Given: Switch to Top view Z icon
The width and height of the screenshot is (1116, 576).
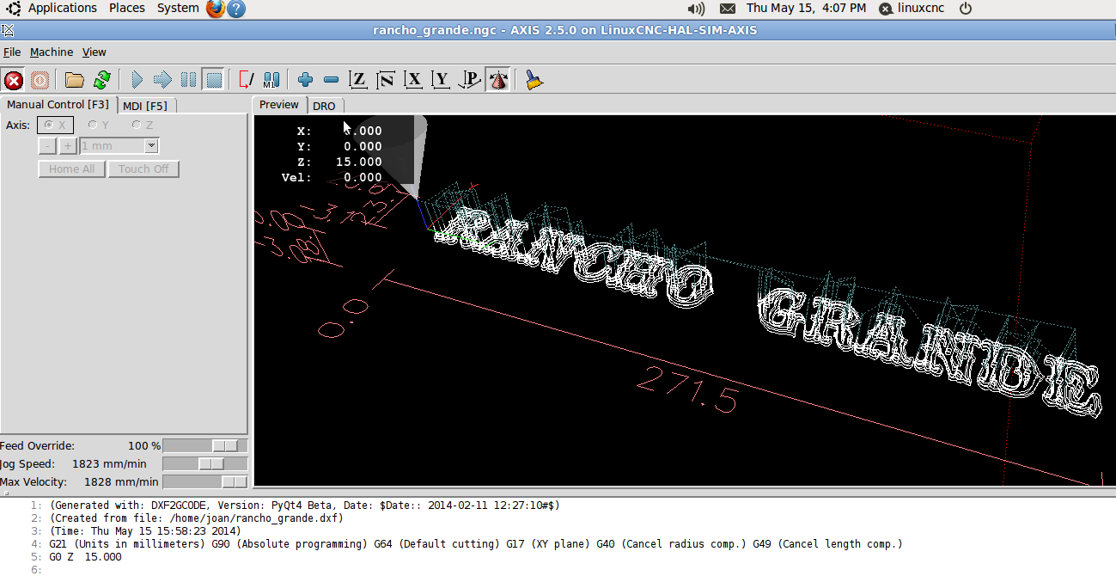Looking at the screenshot, I should [358, 81].
